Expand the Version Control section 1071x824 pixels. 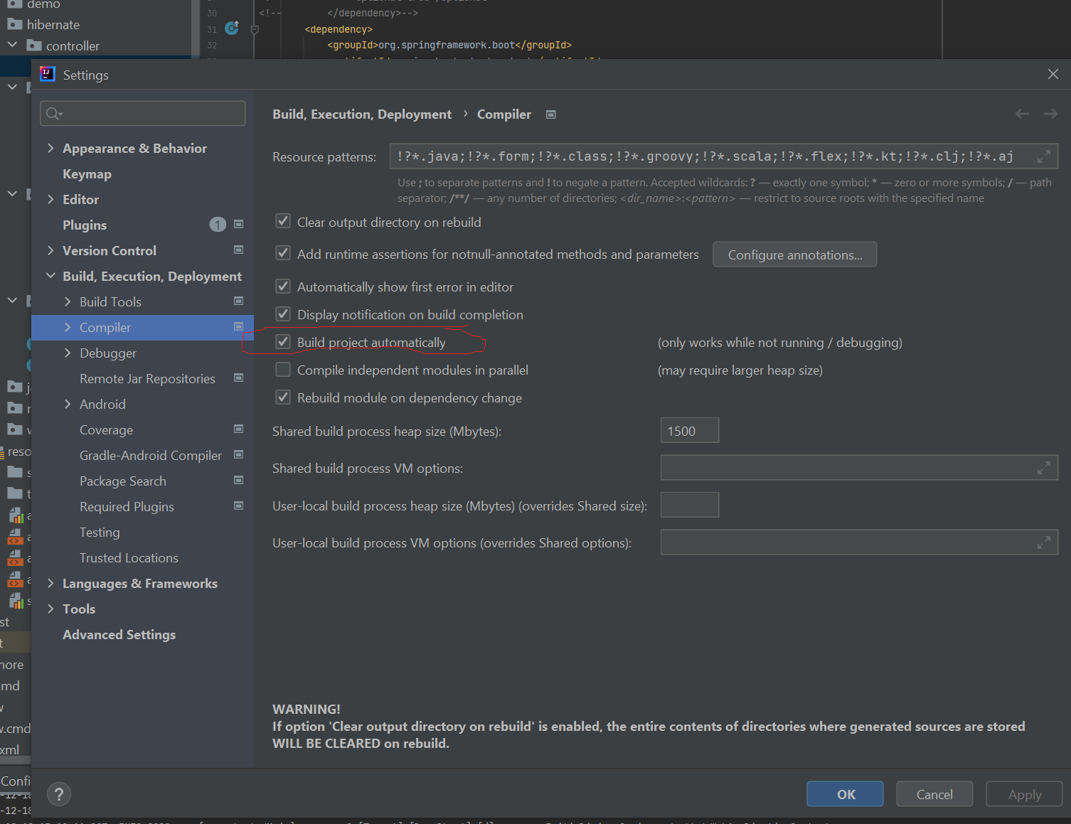click(x=50, y=250)
